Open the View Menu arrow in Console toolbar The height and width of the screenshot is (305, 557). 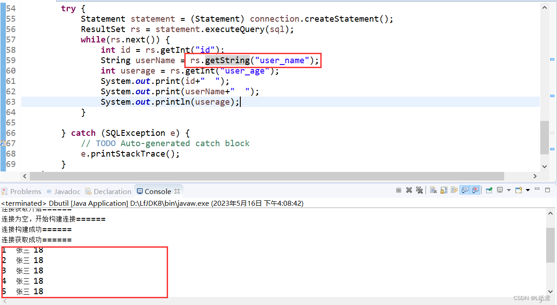point(528,190)
